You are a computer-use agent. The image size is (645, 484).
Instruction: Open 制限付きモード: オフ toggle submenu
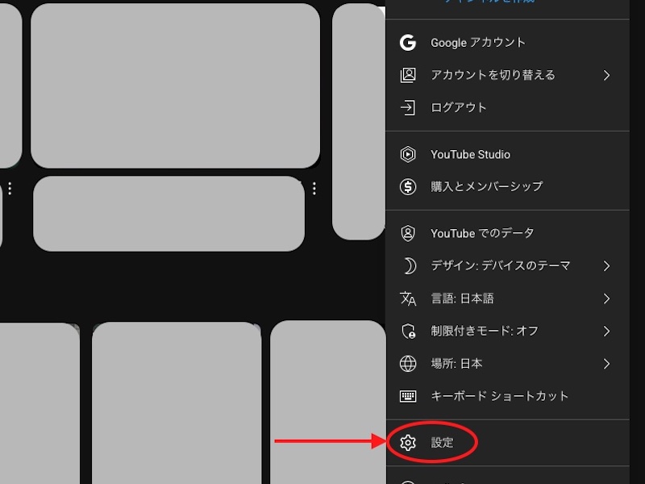tap(606, 331)
